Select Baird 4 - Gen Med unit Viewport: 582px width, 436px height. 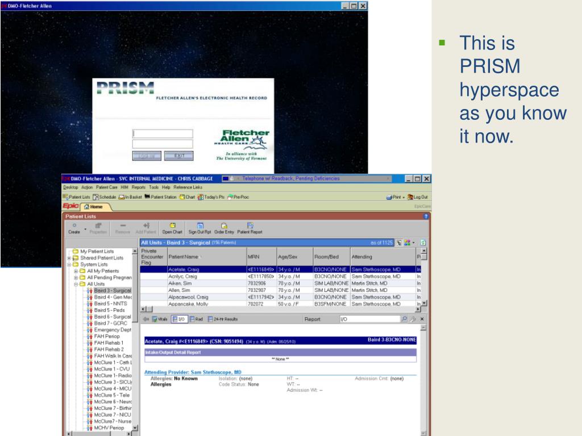point(113,297)
